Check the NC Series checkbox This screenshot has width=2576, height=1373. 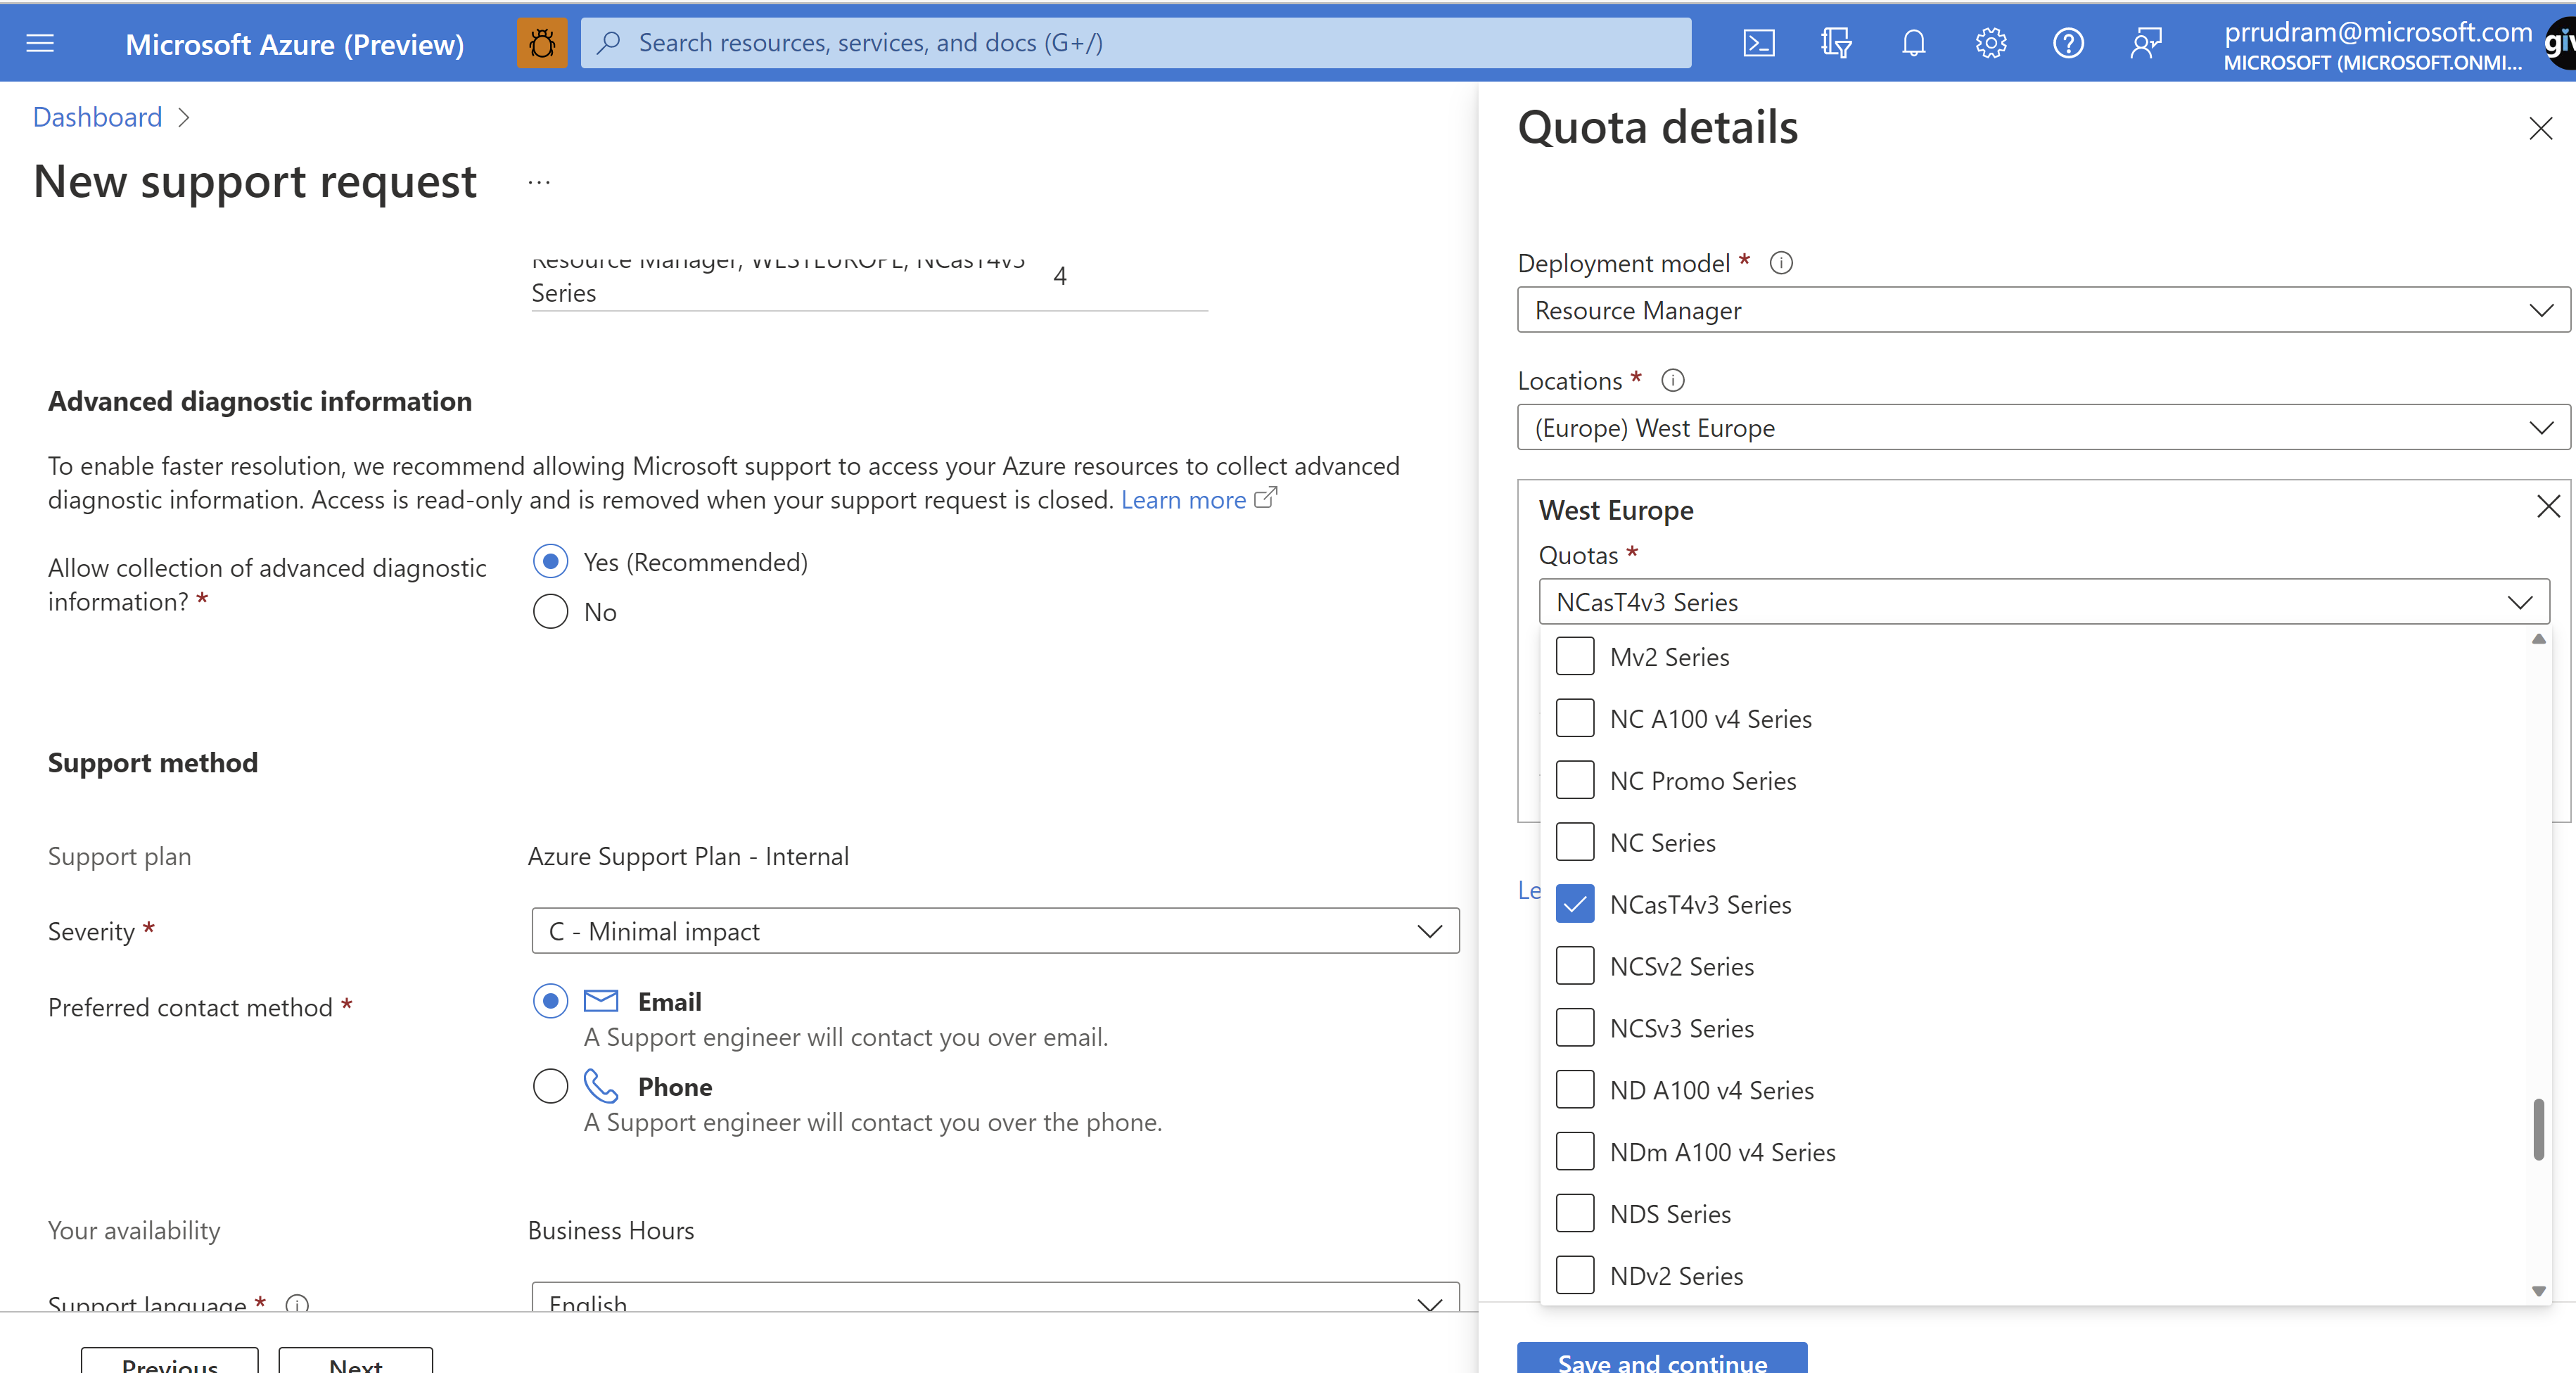pos(1575,843)
